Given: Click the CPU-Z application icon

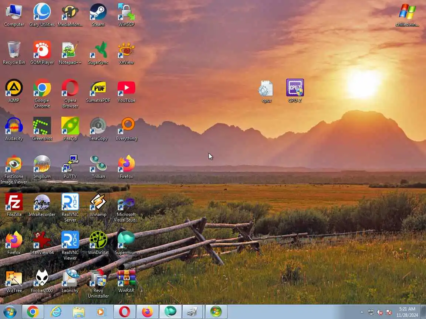Looking at the screenshot, I should (x=295, y=90).
